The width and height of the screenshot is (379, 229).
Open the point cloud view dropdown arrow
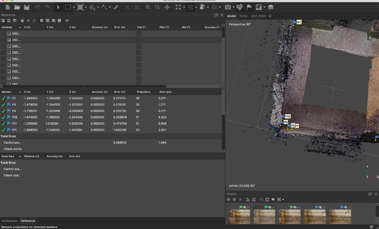184,7
